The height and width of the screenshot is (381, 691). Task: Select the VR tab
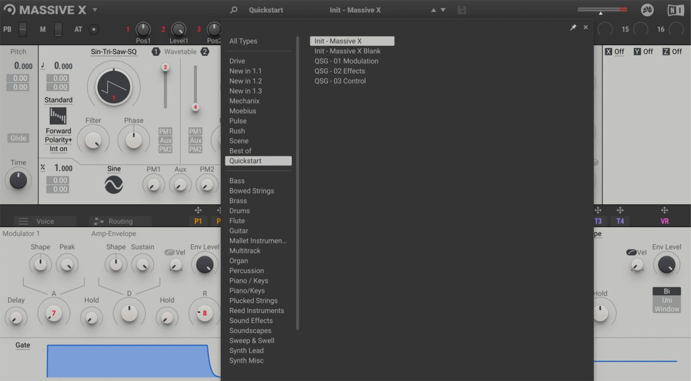point(665,221)
